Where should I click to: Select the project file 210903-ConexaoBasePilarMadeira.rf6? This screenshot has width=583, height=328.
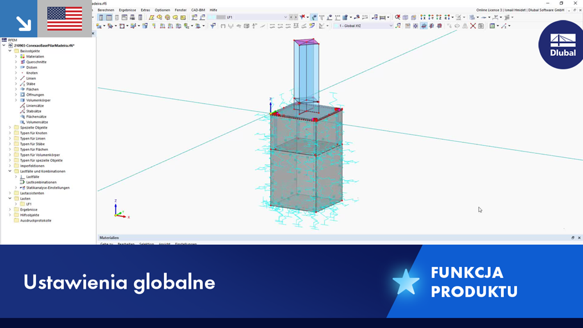coord(44,46)
